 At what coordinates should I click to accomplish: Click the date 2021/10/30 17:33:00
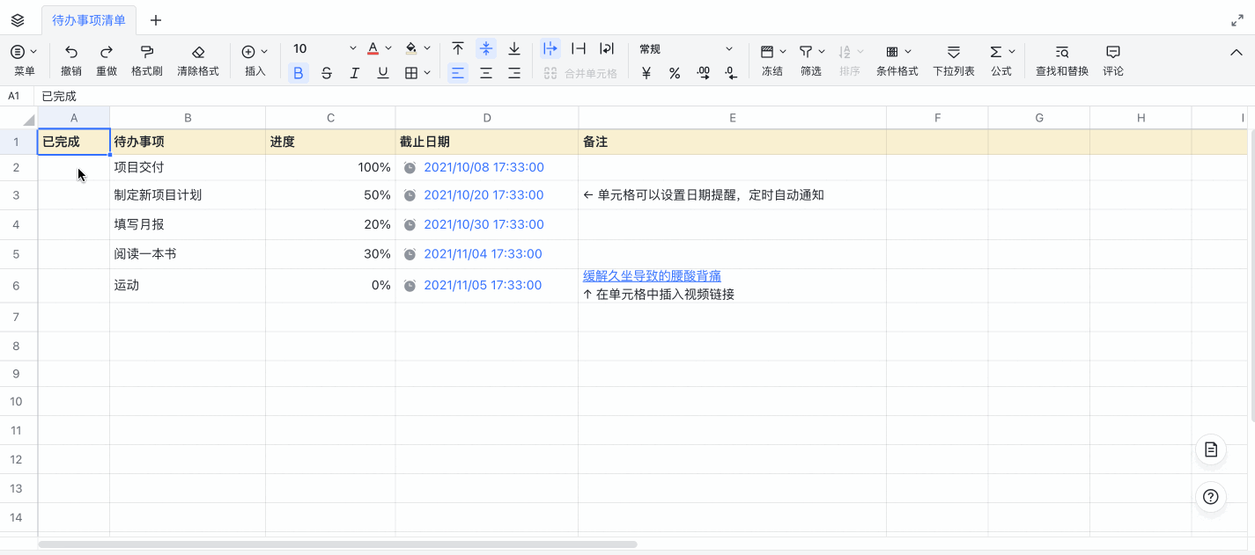[484, 224]
